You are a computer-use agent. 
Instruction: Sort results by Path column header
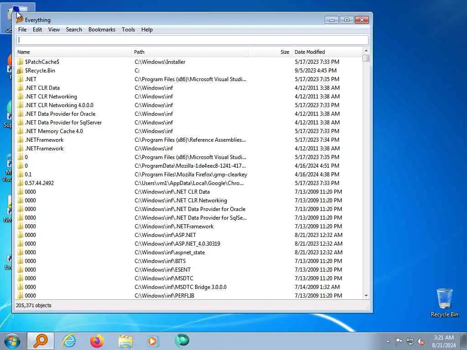point(190,52)
